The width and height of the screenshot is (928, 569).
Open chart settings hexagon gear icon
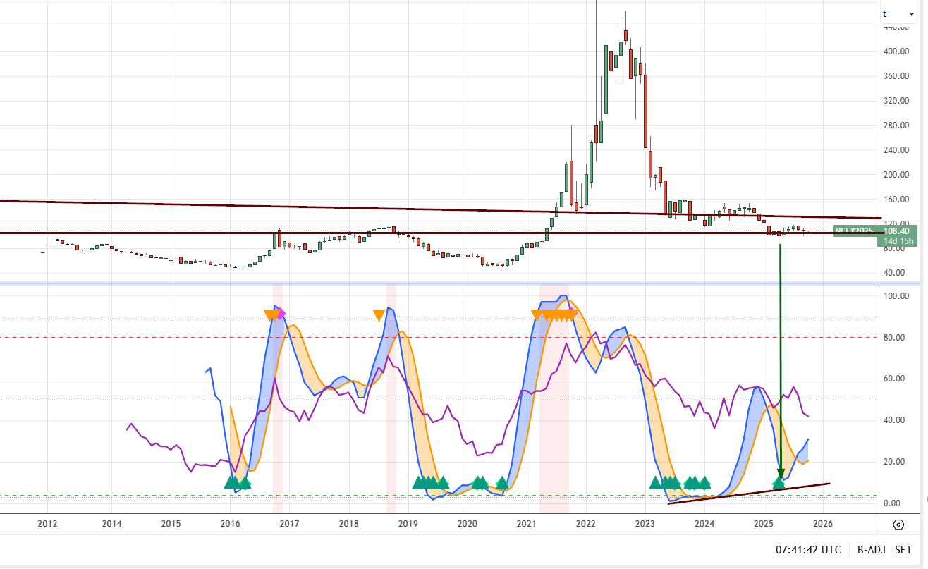click(x=898, y=525)
